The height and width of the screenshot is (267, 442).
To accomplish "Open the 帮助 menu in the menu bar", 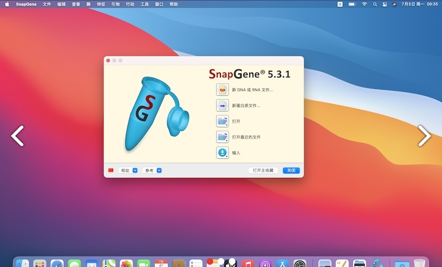I will 174,4.
